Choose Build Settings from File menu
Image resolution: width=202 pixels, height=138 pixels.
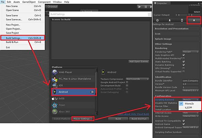point(23,38)
